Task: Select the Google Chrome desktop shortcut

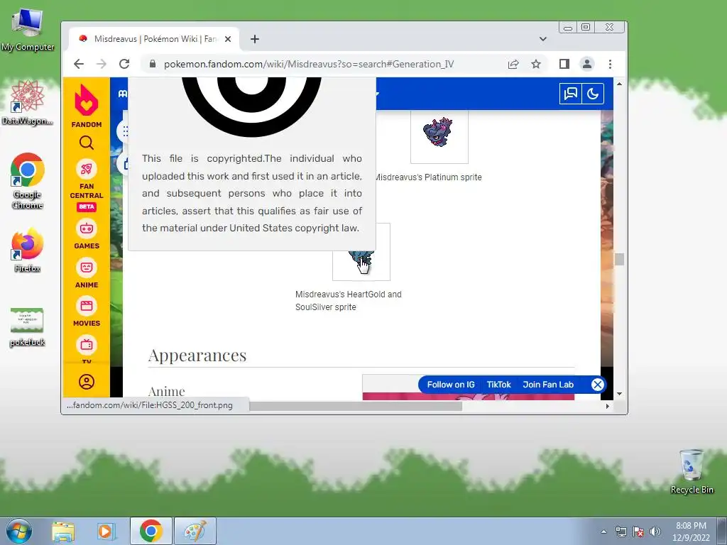Action: point(28,181)
